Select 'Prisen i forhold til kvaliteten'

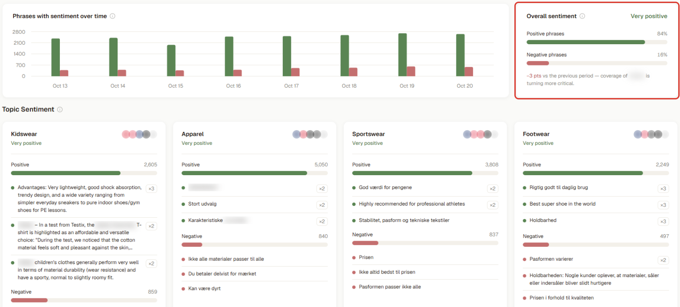click(x=561, y=297)
